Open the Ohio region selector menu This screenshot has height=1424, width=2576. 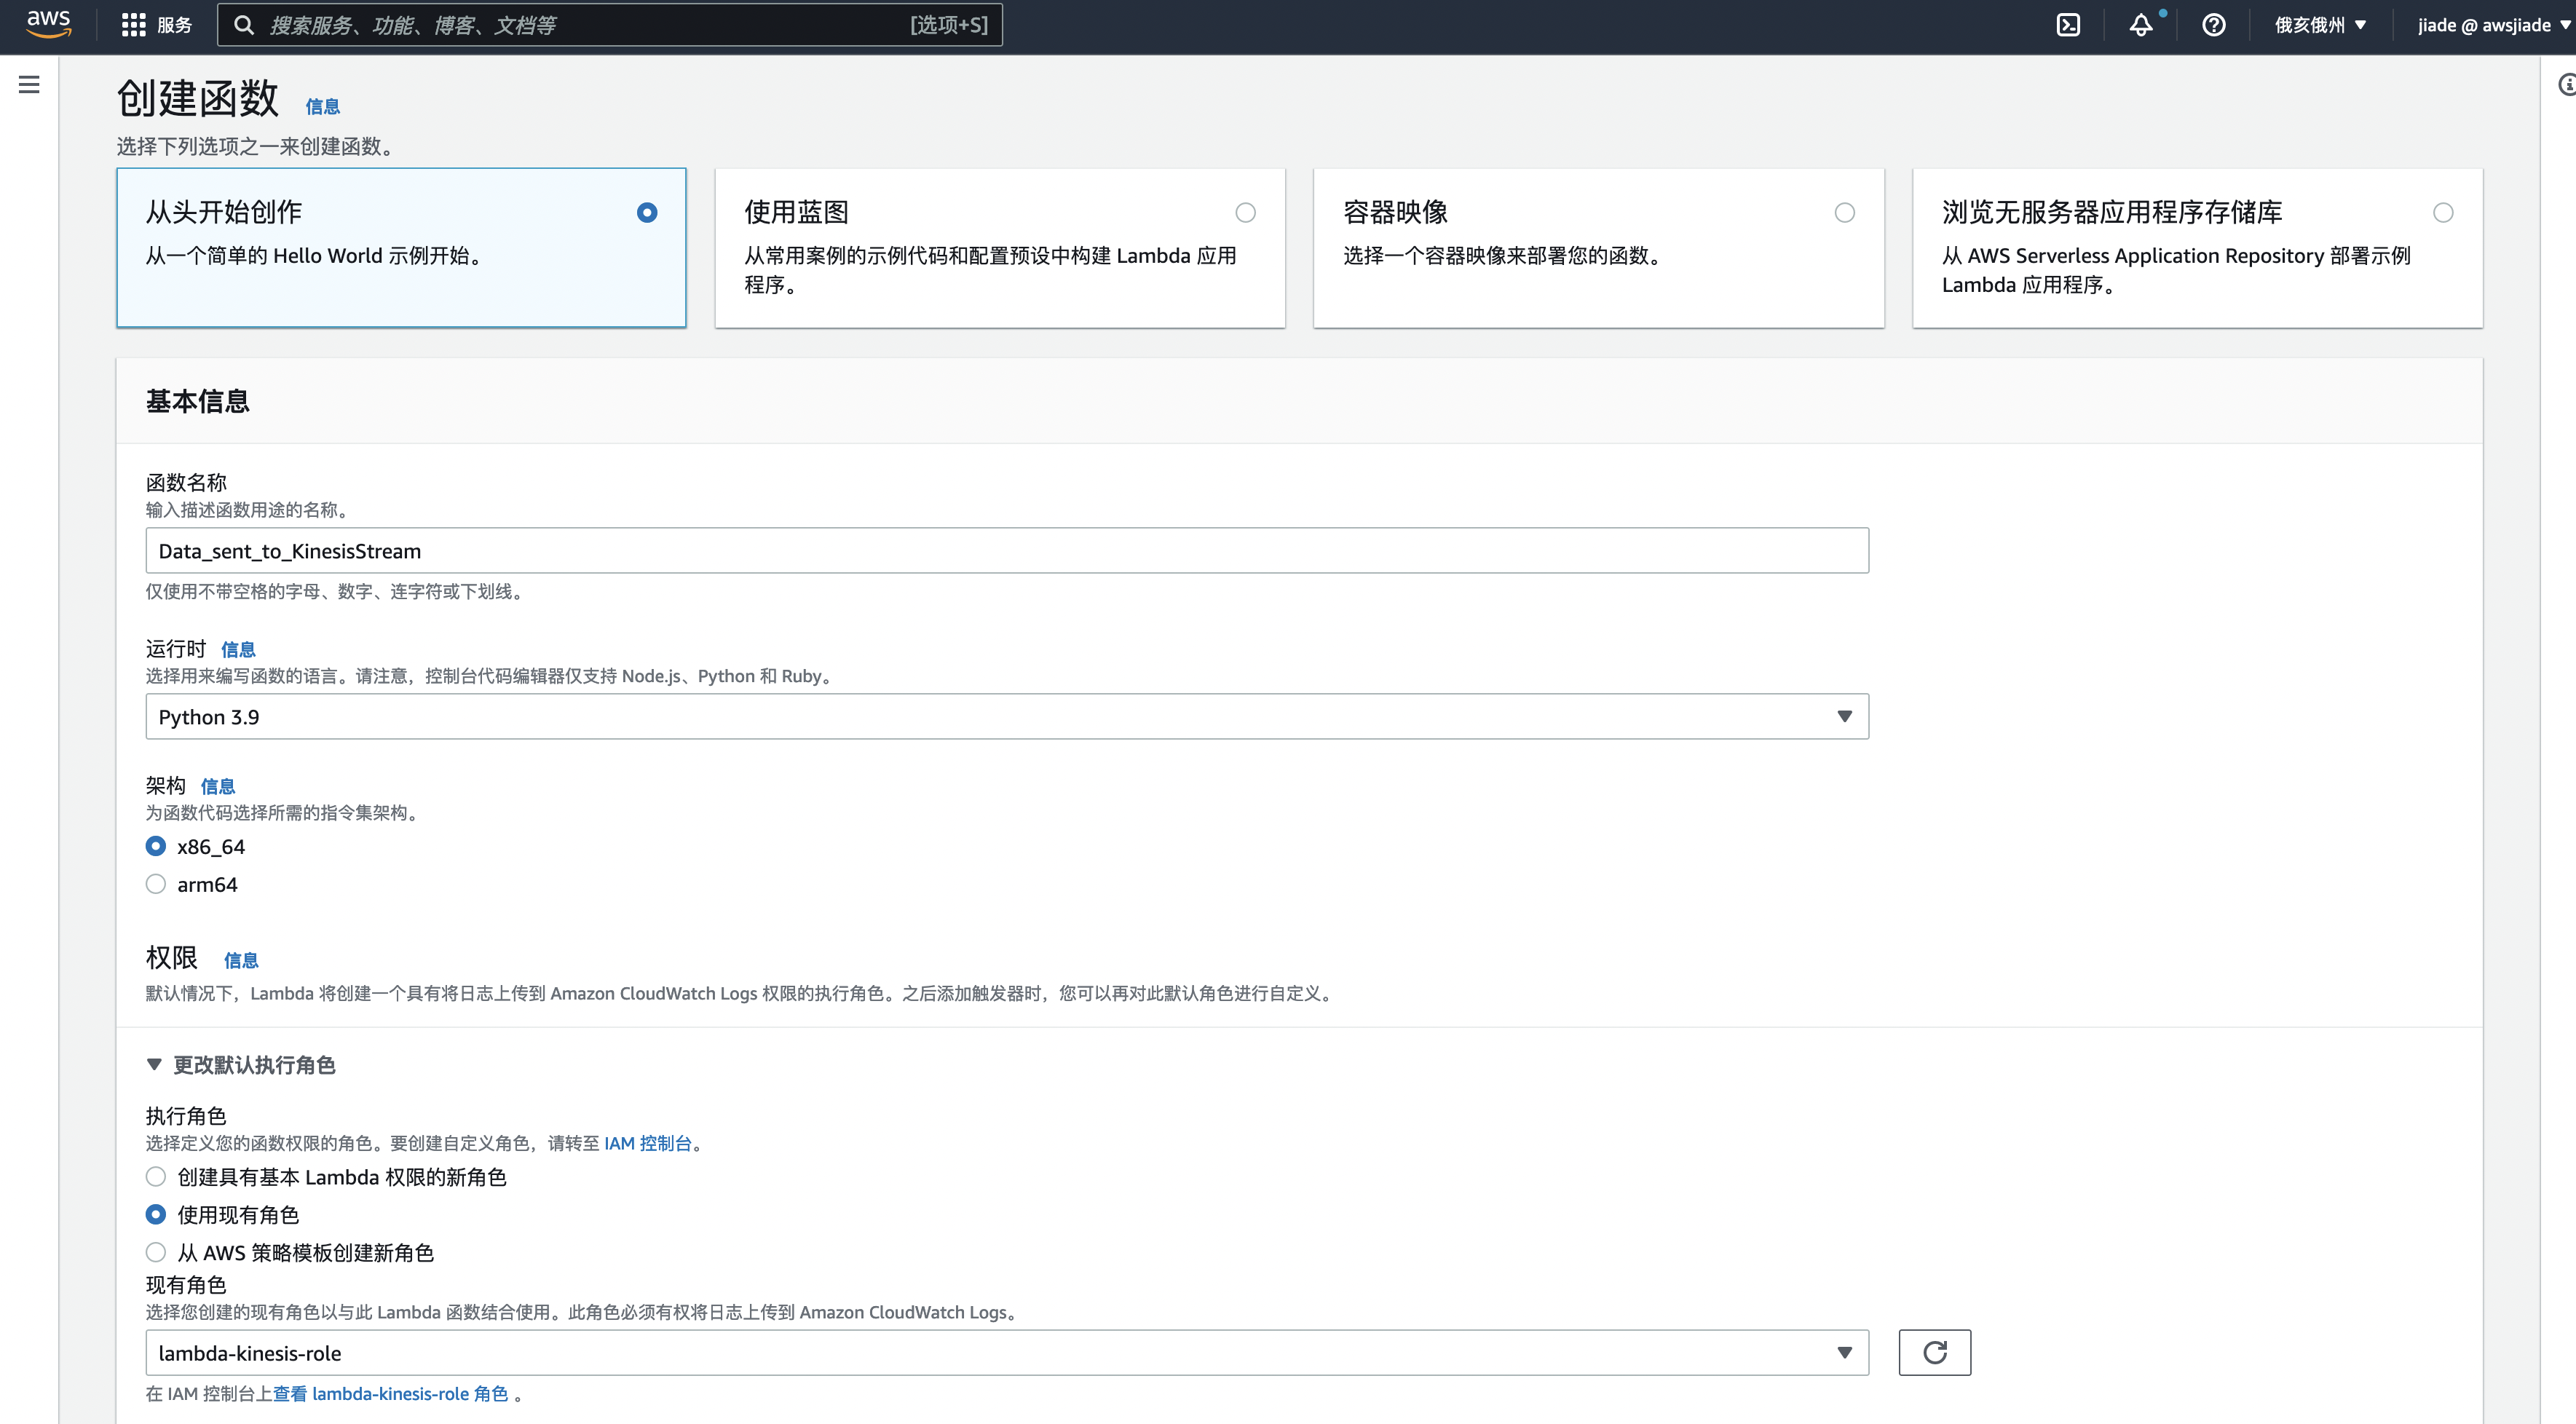(2320, 25)
